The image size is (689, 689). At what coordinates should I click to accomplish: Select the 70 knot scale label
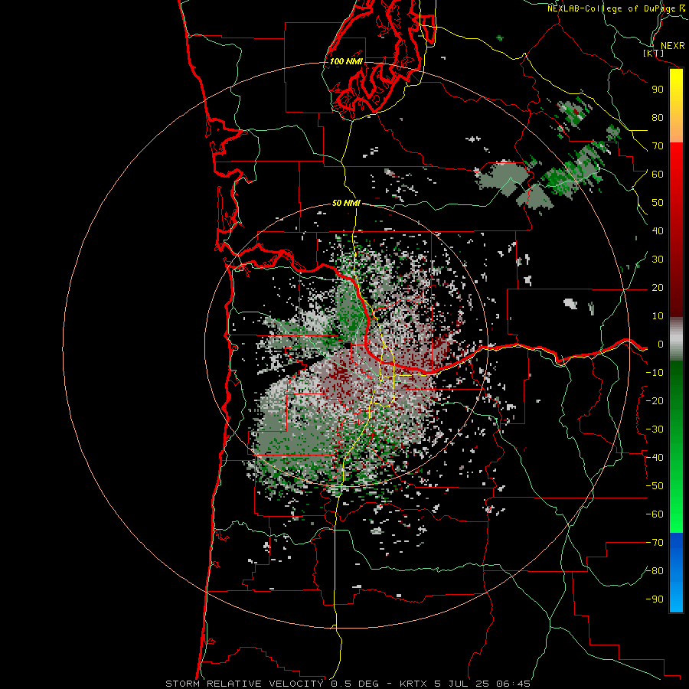click(x=658, y=146)
